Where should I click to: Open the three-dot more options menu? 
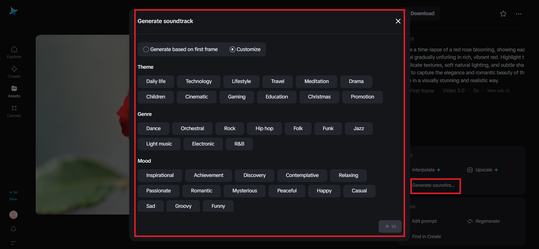point(518,14)
